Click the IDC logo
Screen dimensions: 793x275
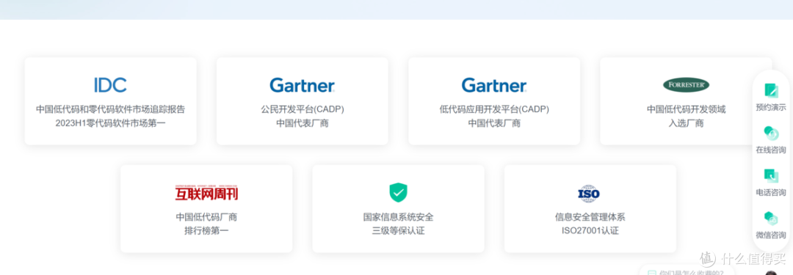pyautogui.click(x=110, y=84)
